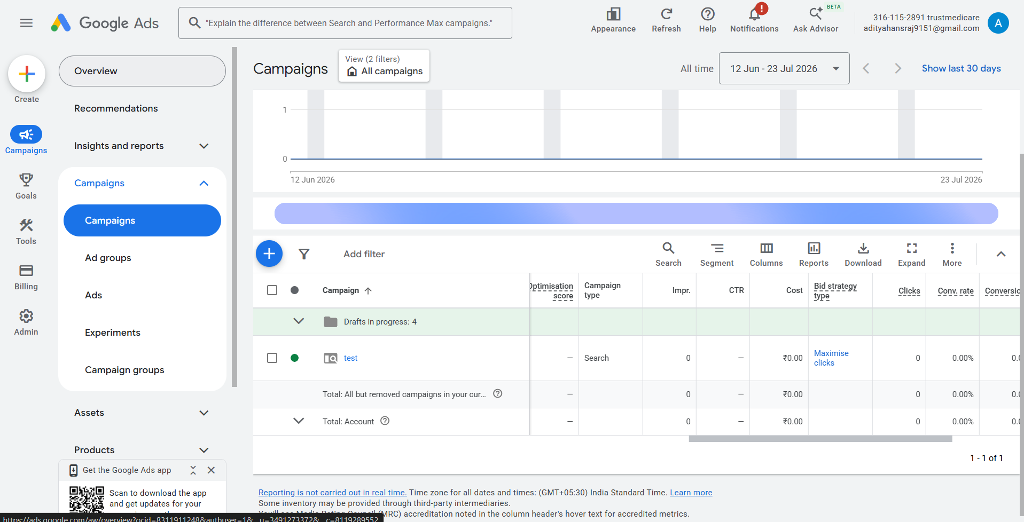Tick the checkbox for test campaign

pos(272,358)
